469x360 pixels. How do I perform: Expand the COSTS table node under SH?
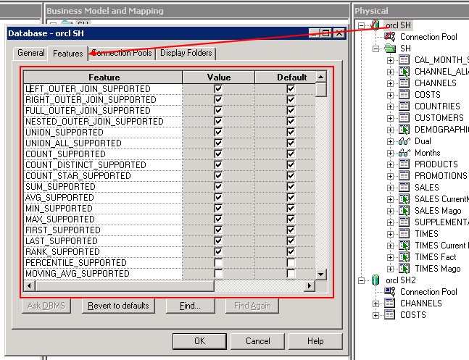pyautogui.click(x=391, y=95)
